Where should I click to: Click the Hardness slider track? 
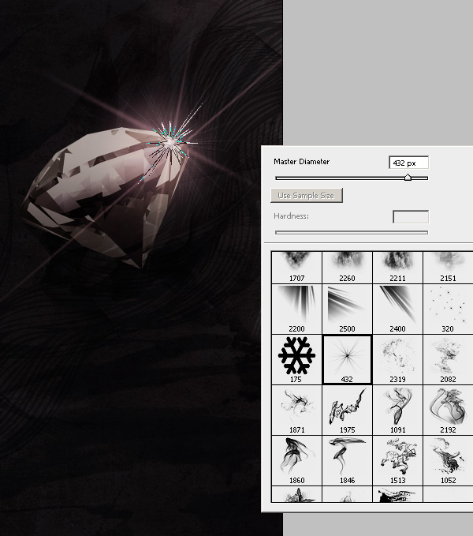352,232
